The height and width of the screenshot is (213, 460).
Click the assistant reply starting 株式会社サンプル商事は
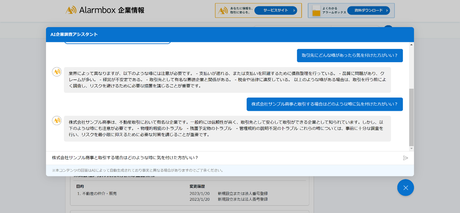227,129
